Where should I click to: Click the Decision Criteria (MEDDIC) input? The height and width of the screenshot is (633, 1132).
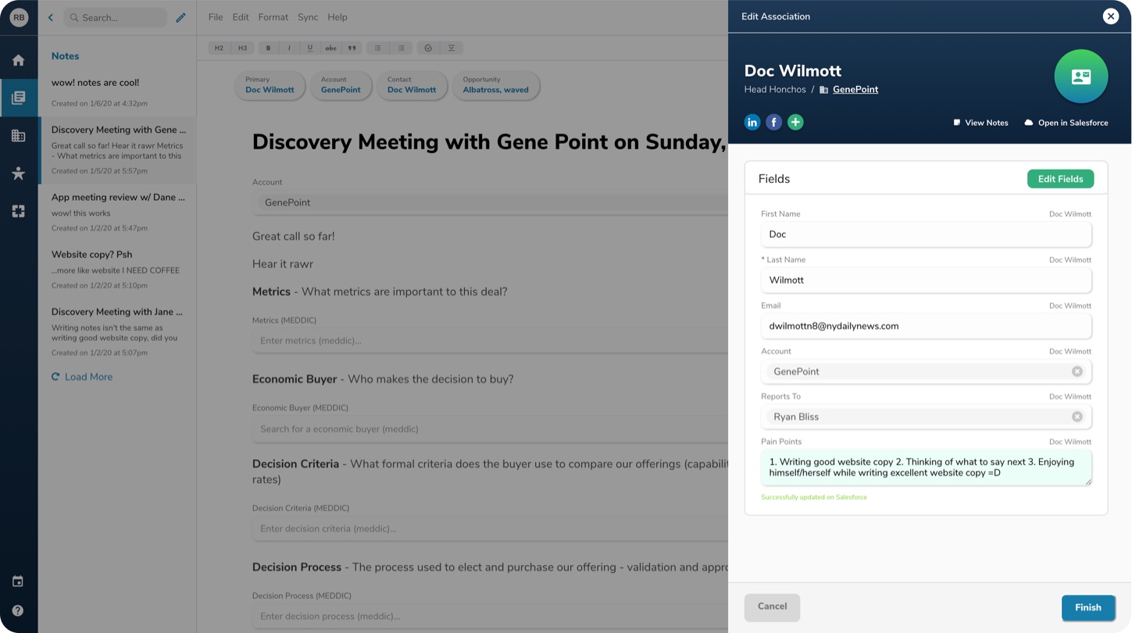[490, 529]
